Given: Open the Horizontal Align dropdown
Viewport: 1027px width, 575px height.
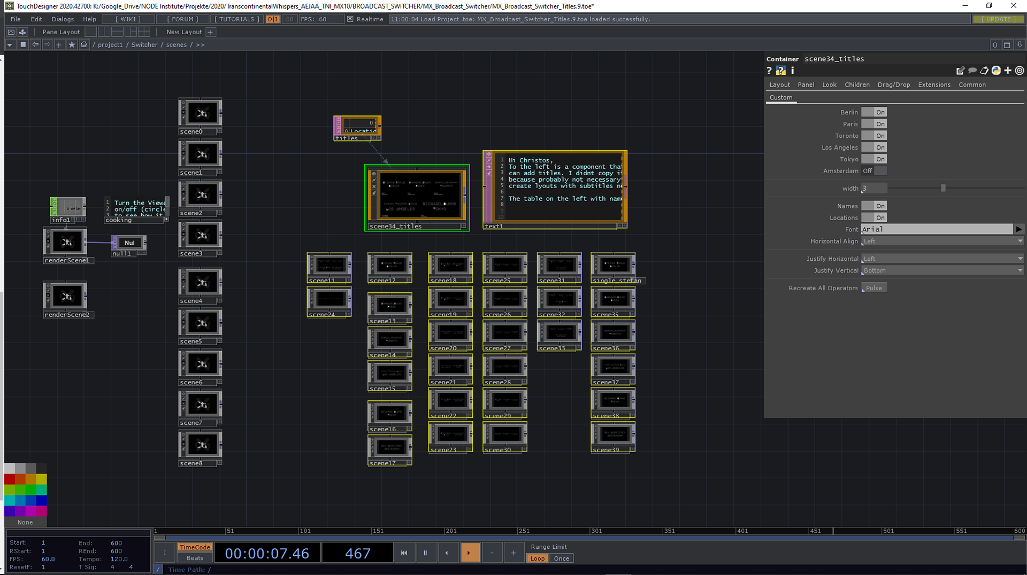Looking at the screenshot, I should (x=942, y=242).
